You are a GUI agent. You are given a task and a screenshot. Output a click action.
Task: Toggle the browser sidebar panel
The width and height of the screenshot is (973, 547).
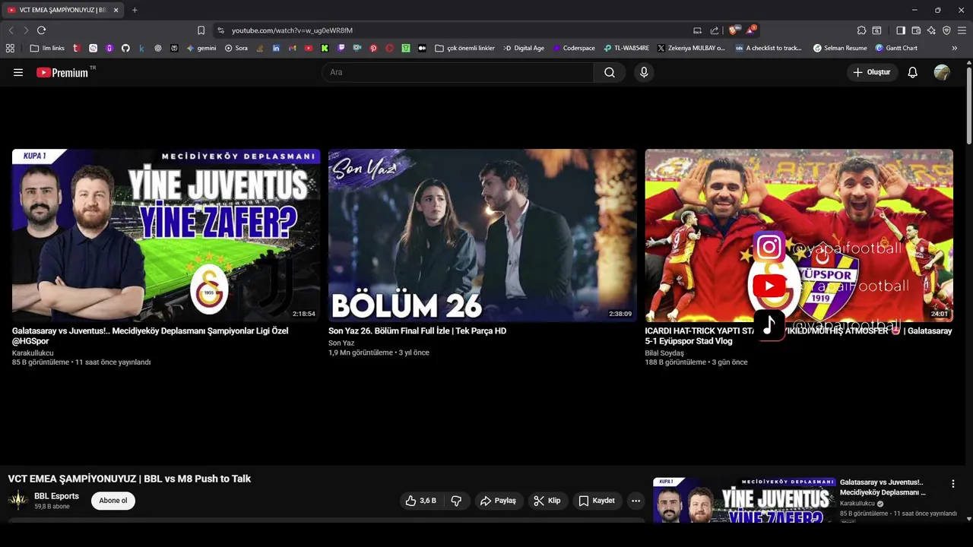[901, 30]
